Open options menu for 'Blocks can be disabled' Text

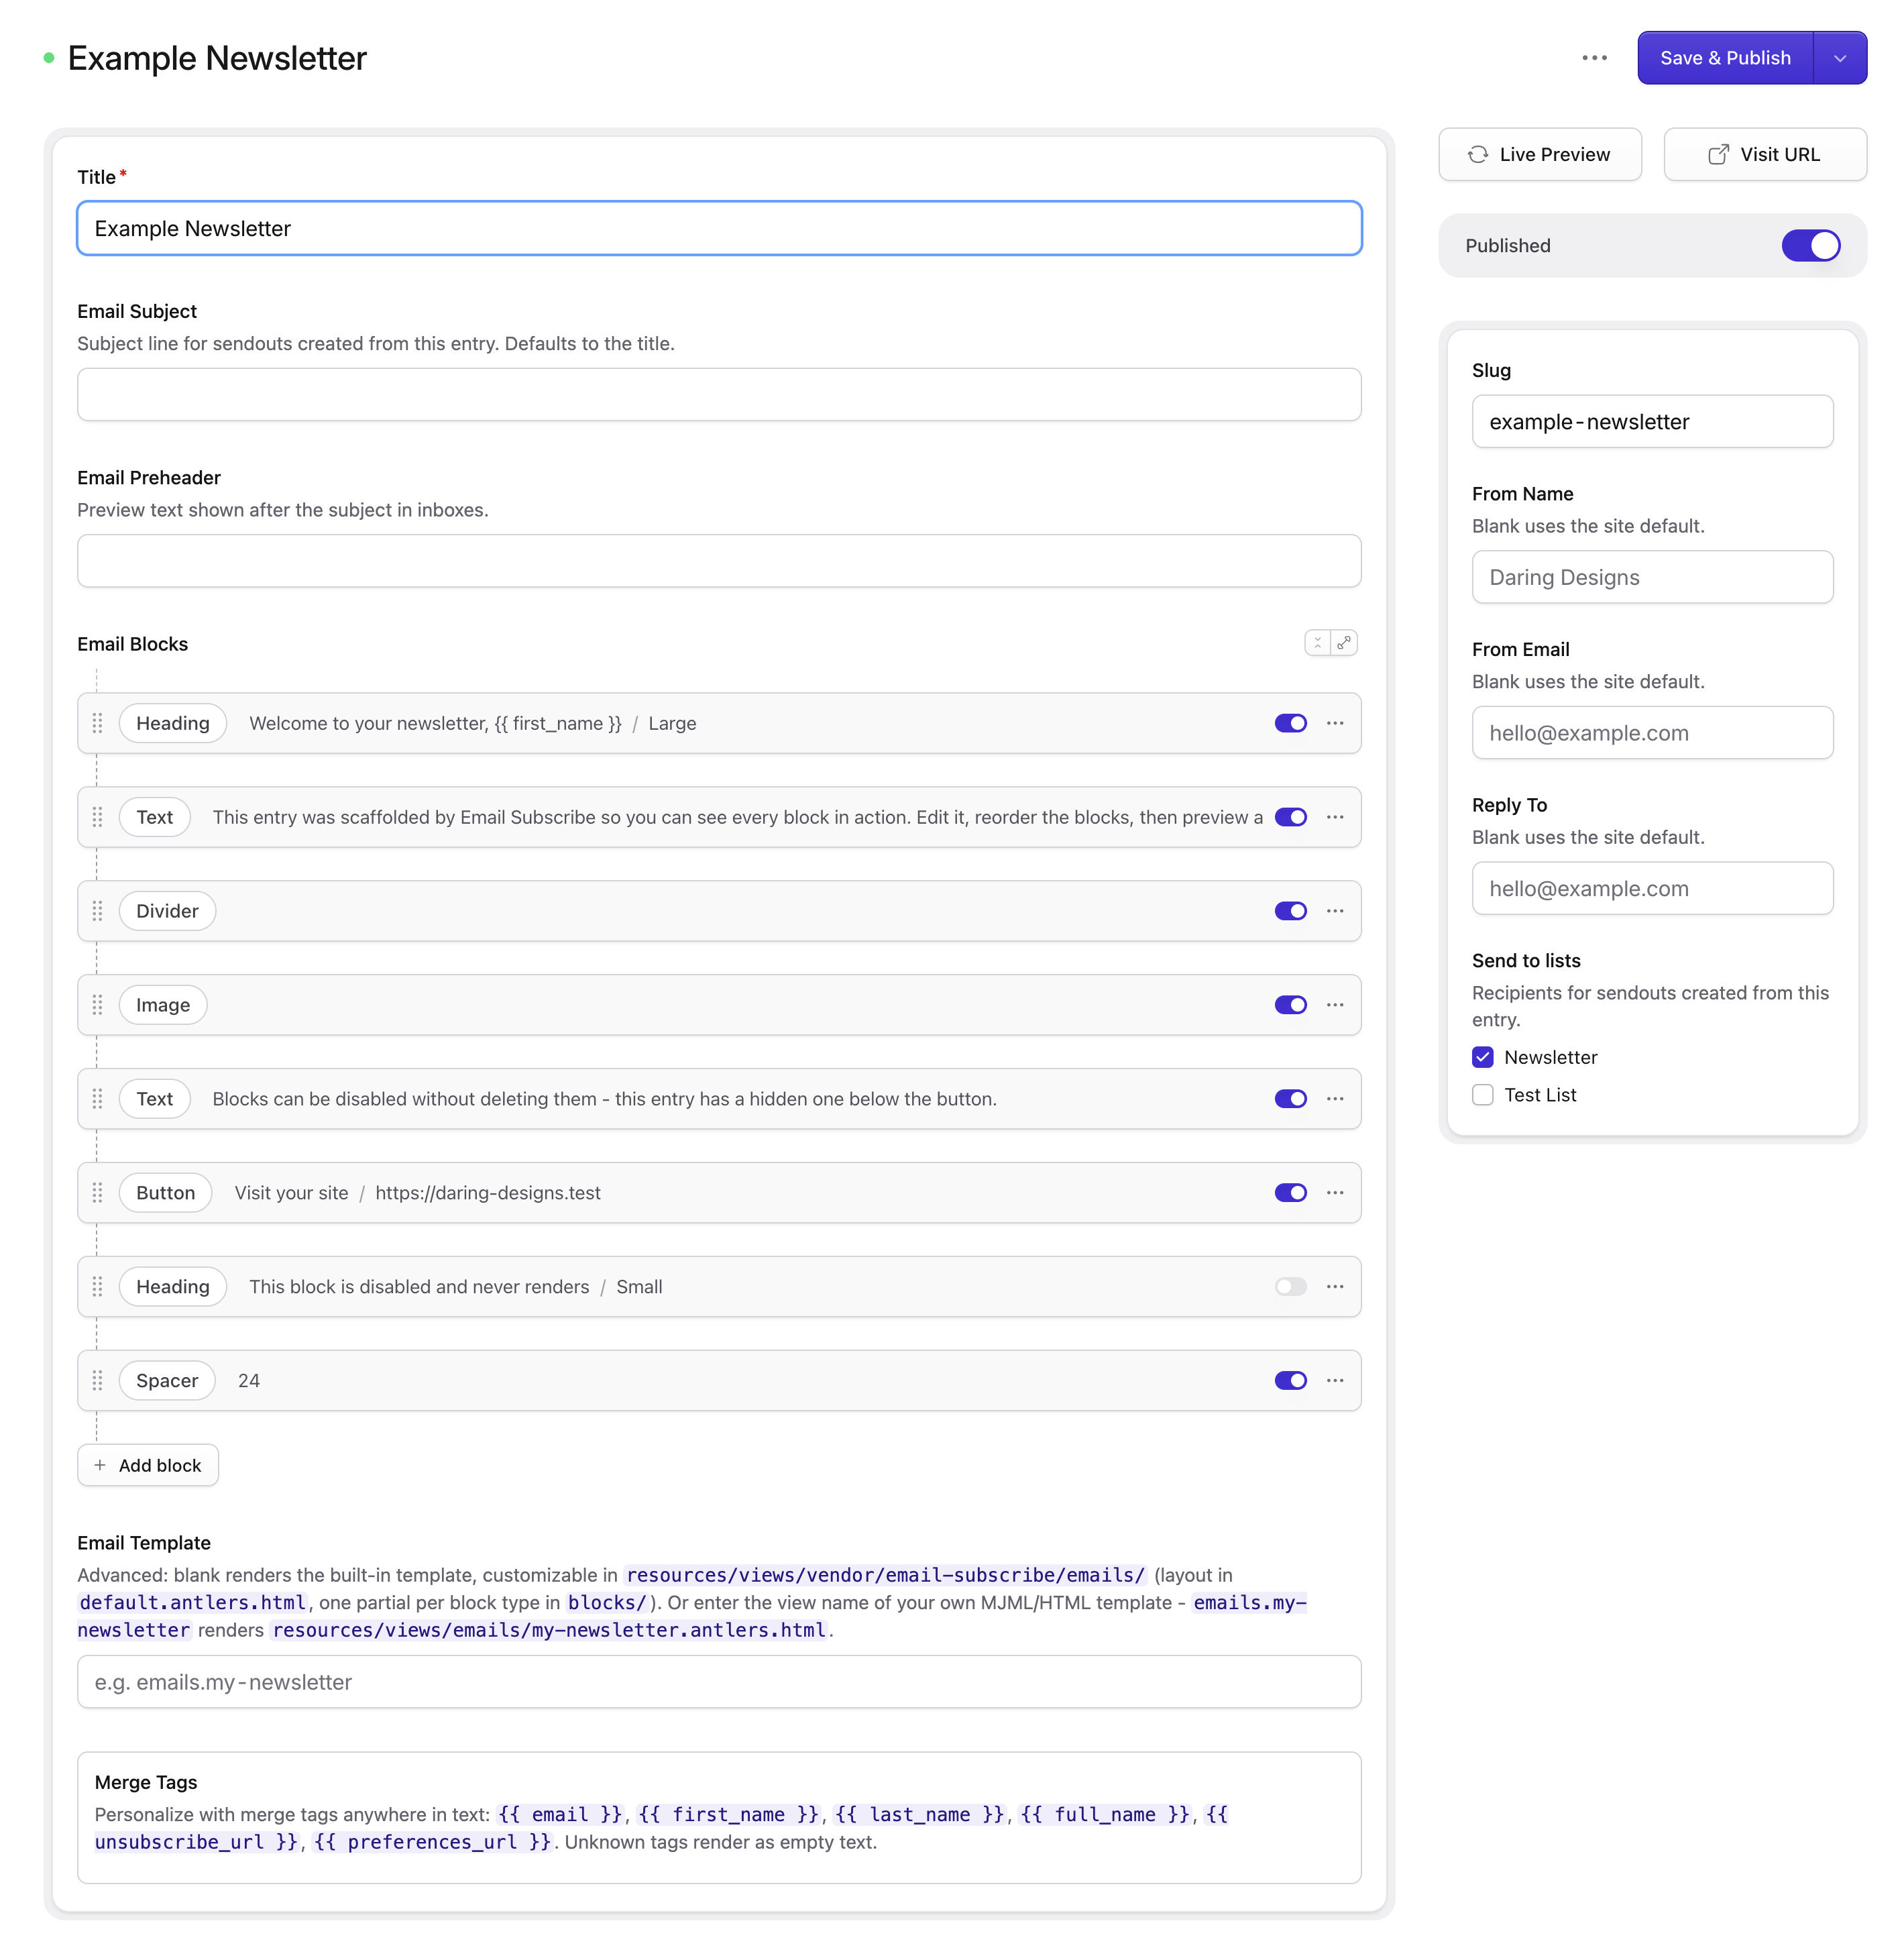1334,1099
